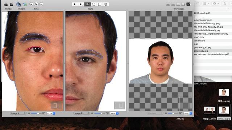Select "VM-014-002-N ready_s1.jpg" in Finder
Screen dimensions: 232x130
click(x=208, y=27)
